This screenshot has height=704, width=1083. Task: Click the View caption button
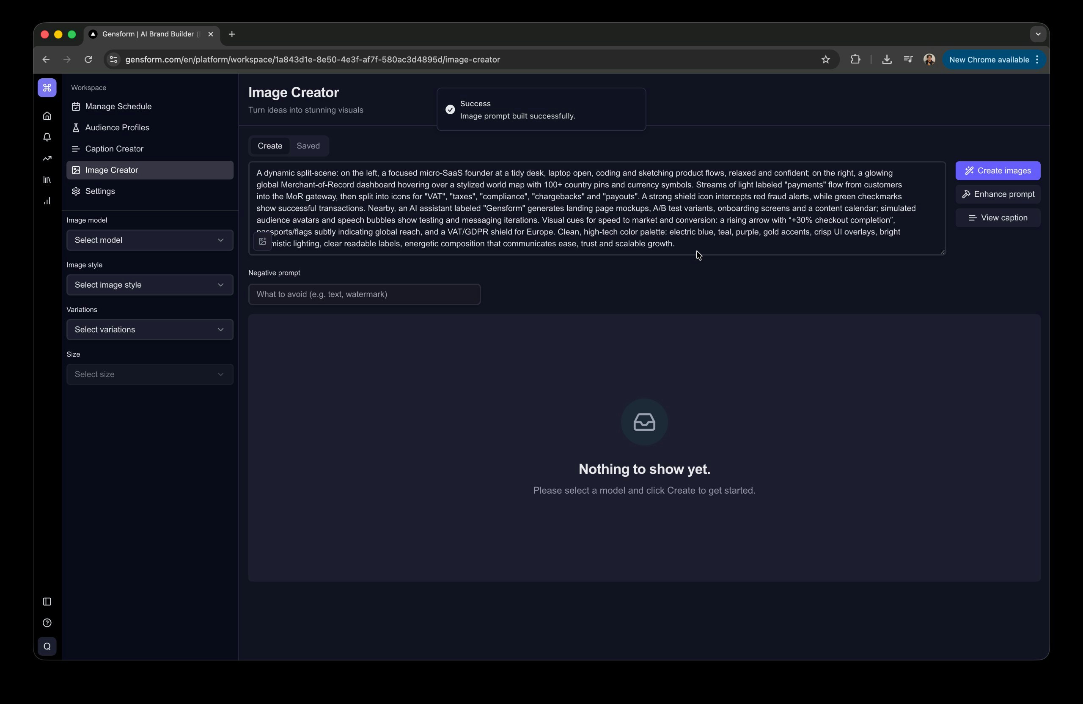(x=998, y=218)
